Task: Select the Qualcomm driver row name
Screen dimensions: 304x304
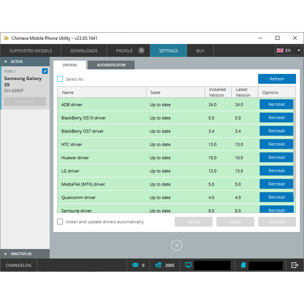Action: click(x=78, y=197)
